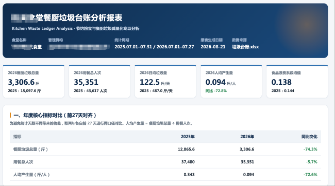Click the 2025年 column header

coord(188,137)
